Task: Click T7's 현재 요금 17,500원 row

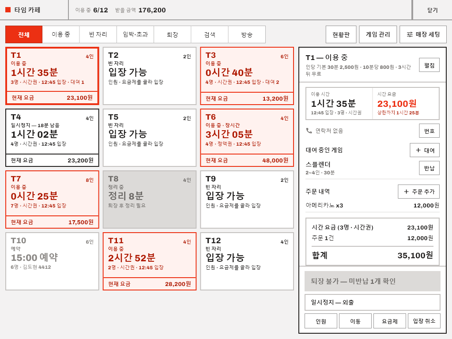Action: [52, 222]
